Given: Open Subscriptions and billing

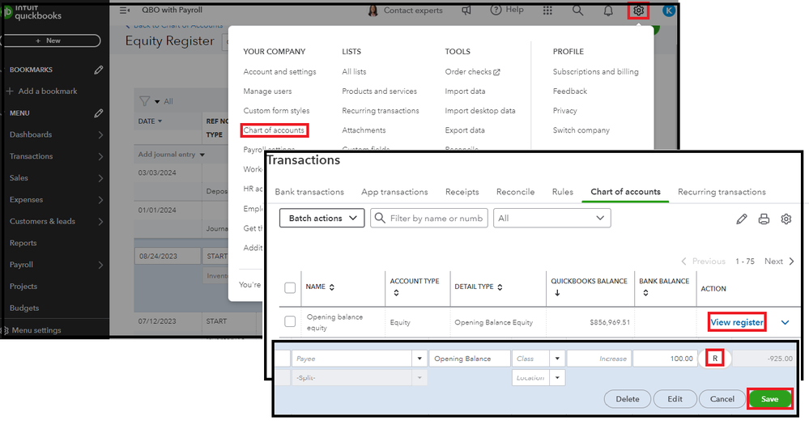Looking at the screenshot, I should [x=595, y=72].
